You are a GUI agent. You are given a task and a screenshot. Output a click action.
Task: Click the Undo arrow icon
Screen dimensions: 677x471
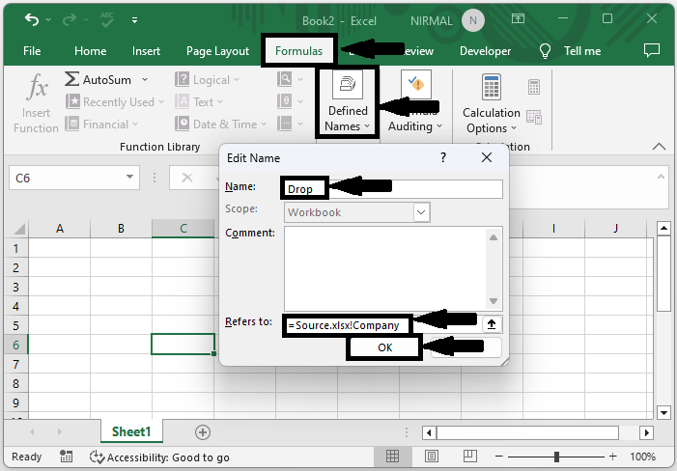[31, 19]
